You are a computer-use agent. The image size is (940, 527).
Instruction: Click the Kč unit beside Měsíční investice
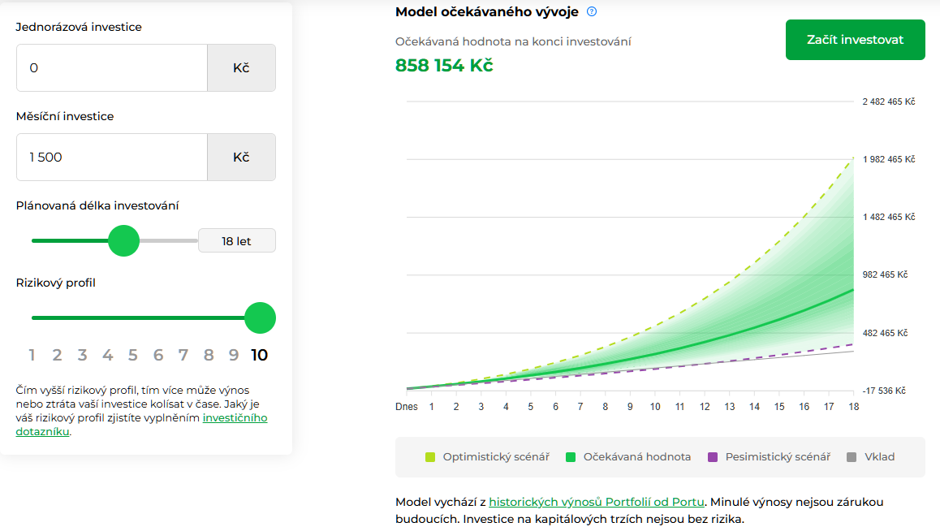pyautogui.click(x=241, y=158)
